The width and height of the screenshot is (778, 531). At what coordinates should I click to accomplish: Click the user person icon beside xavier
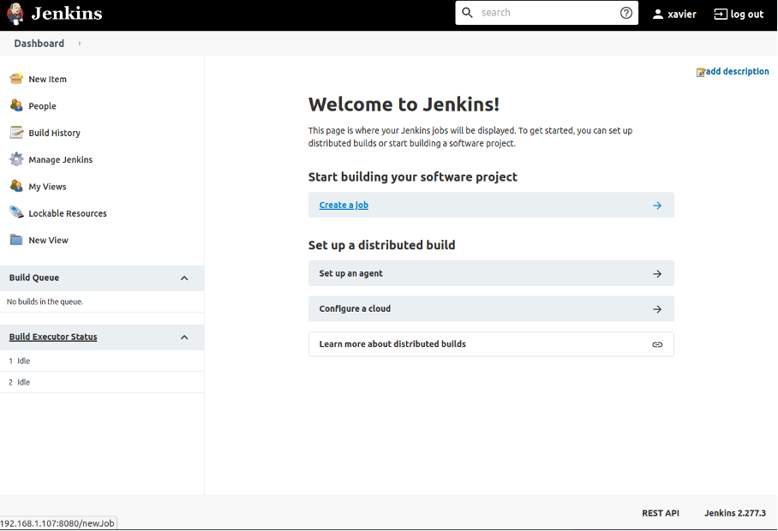click(x=658, y=15)
